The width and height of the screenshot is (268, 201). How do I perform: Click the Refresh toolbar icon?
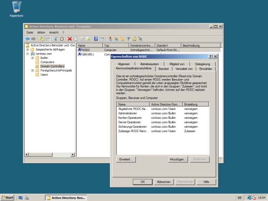pos(82,39)
